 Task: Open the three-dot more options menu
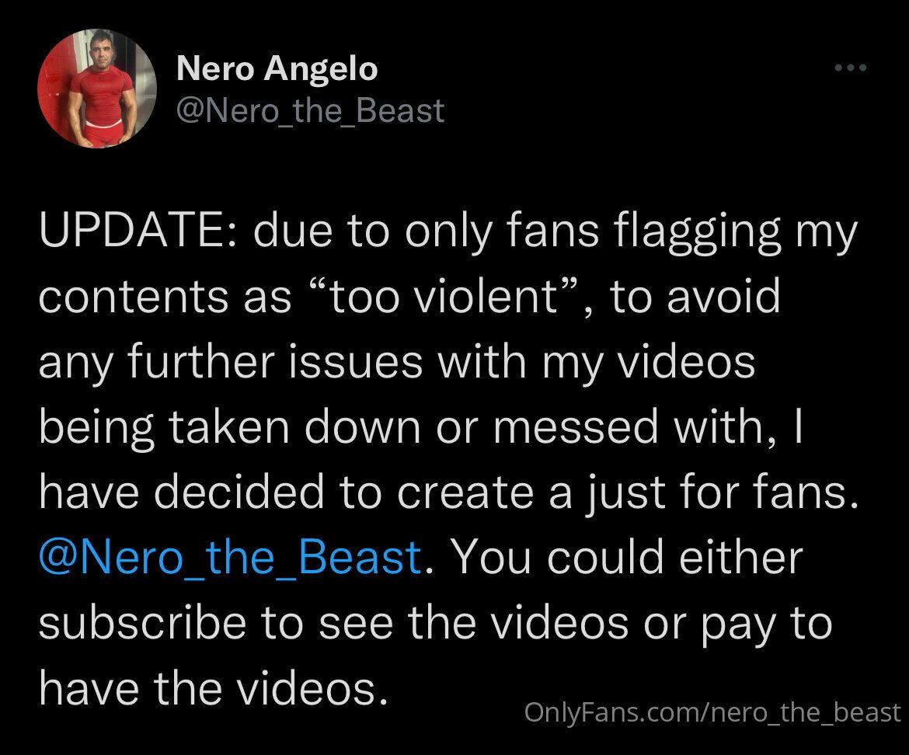pos(849,68)
